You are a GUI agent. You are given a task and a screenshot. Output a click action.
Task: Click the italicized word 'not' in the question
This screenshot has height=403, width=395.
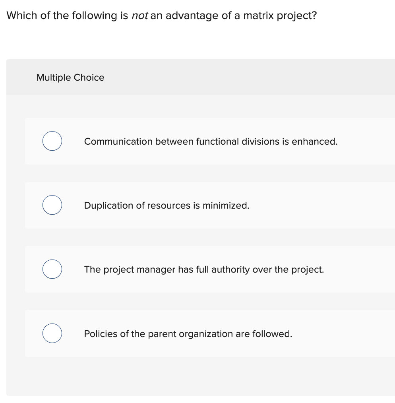click(x=139, y=15)
